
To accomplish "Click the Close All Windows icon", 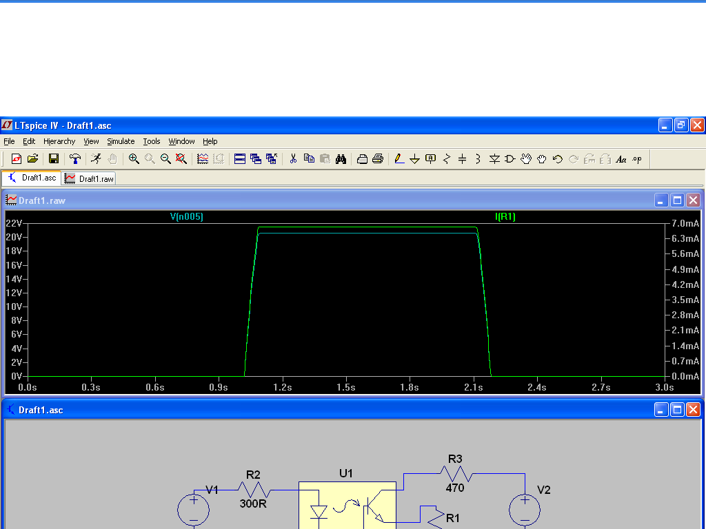I will [x=272, y=159].
